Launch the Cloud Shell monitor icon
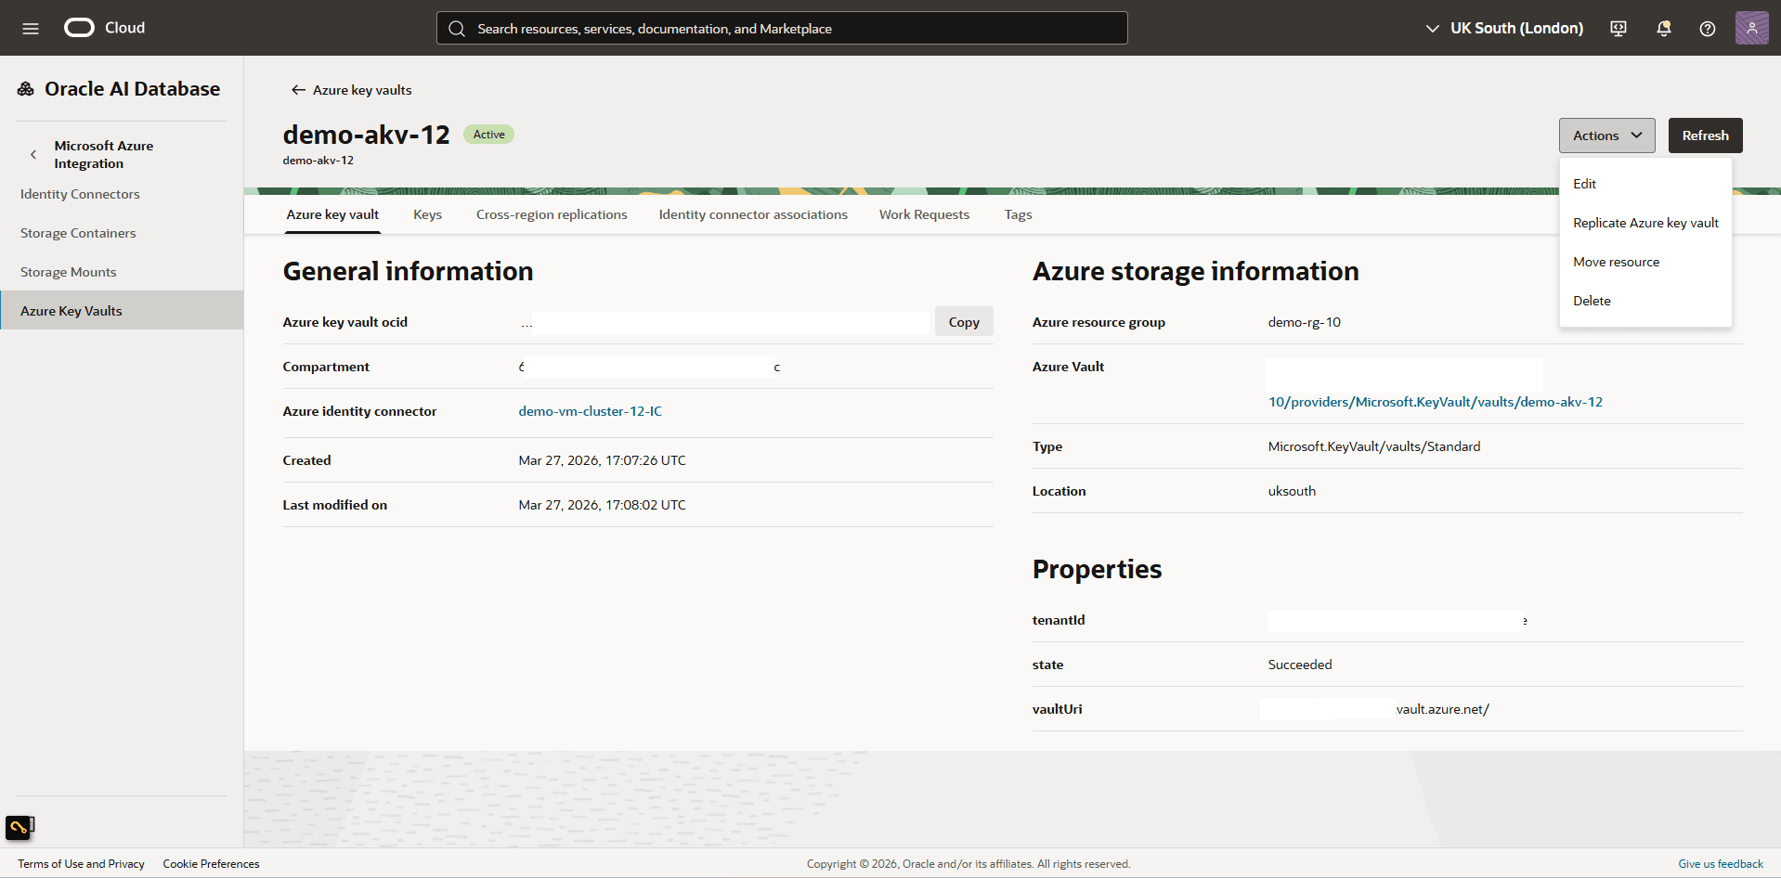Image resolution: width=1781 pixels, height=878 pixels. tap(1618, 28)
